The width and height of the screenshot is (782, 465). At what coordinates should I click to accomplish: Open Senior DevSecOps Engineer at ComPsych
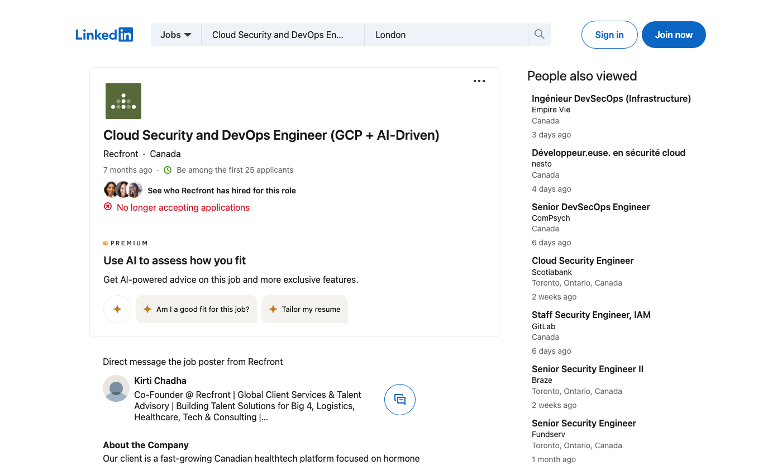tap(591, 207)
